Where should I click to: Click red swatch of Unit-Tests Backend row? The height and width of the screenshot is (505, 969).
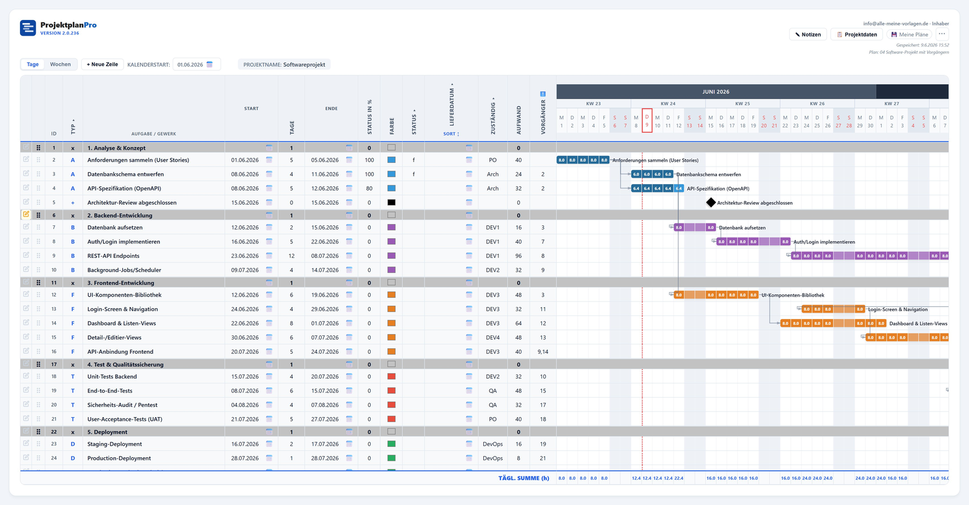[391, 377]
